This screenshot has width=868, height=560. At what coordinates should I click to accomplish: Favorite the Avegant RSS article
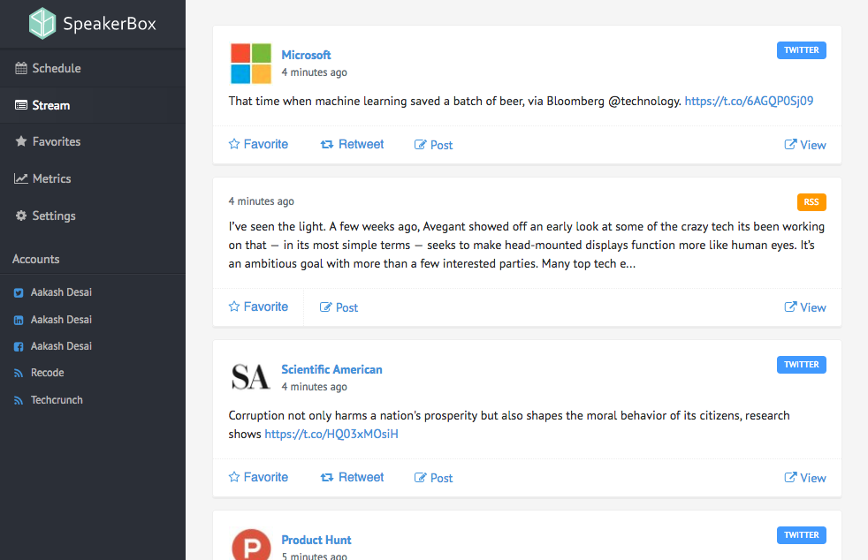tap(258, 306)
